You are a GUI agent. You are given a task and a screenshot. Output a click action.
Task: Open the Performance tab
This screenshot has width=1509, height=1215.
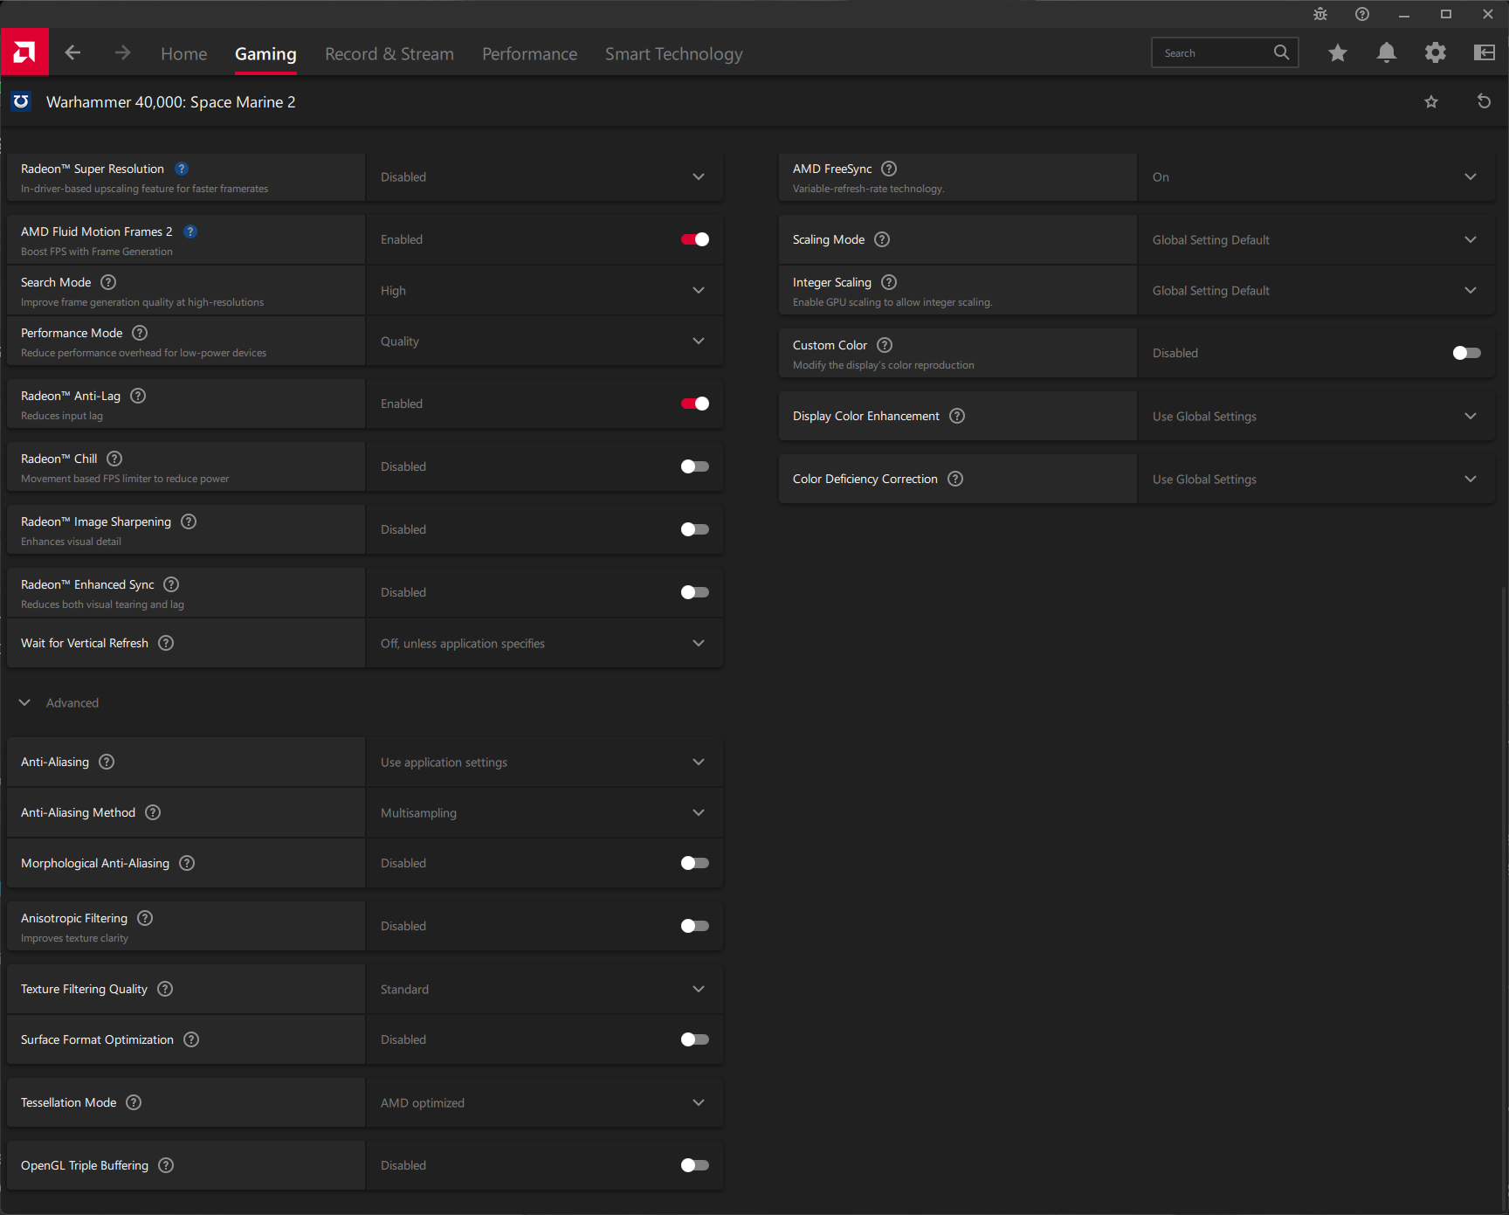(530, 54)
